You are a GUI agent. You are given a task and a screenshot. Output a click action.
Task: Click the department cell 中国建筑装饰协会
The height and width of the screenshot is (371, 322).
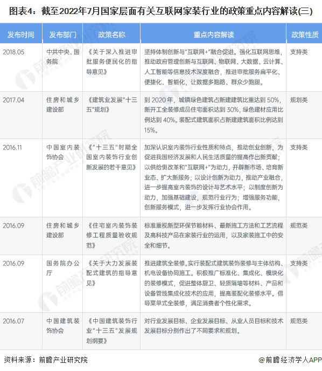(x=62, y=326)
